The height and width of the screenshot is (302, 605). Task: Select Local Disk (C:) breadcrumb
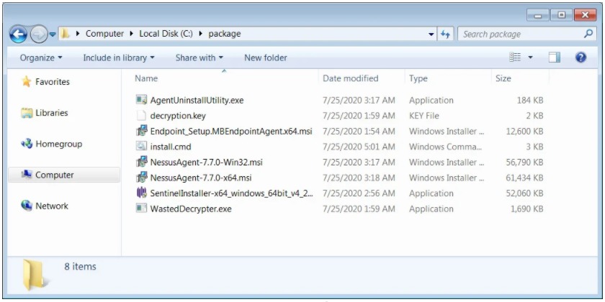click(166, 34)
